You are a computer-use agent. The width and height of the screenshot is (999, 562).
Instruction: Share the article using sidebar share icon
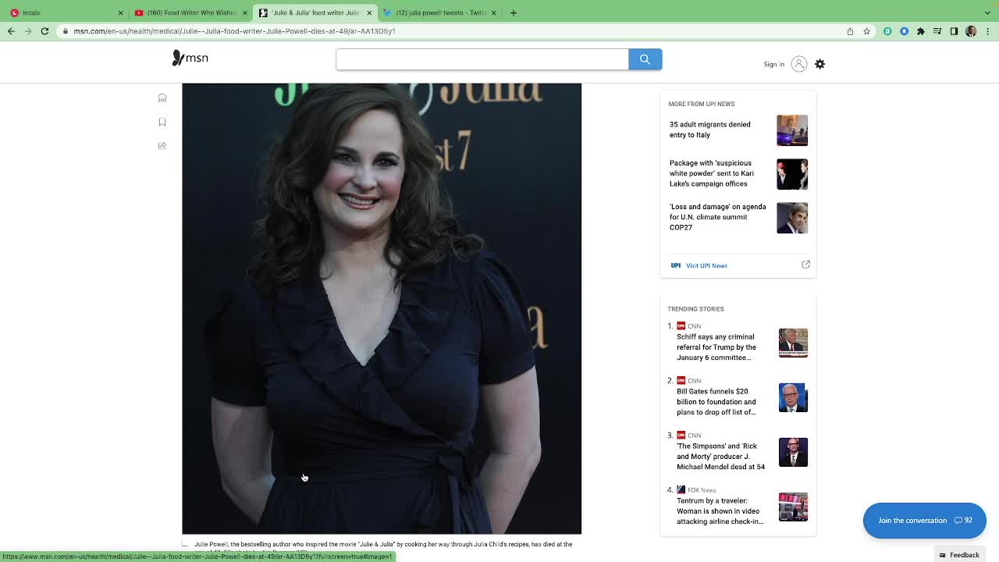tap(162, 146)
